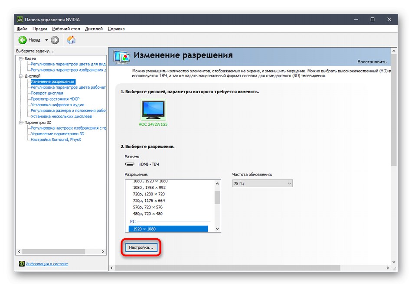Click the Изменение разрешения header icon
Screen dimensions: 412x286
(122, 56)
